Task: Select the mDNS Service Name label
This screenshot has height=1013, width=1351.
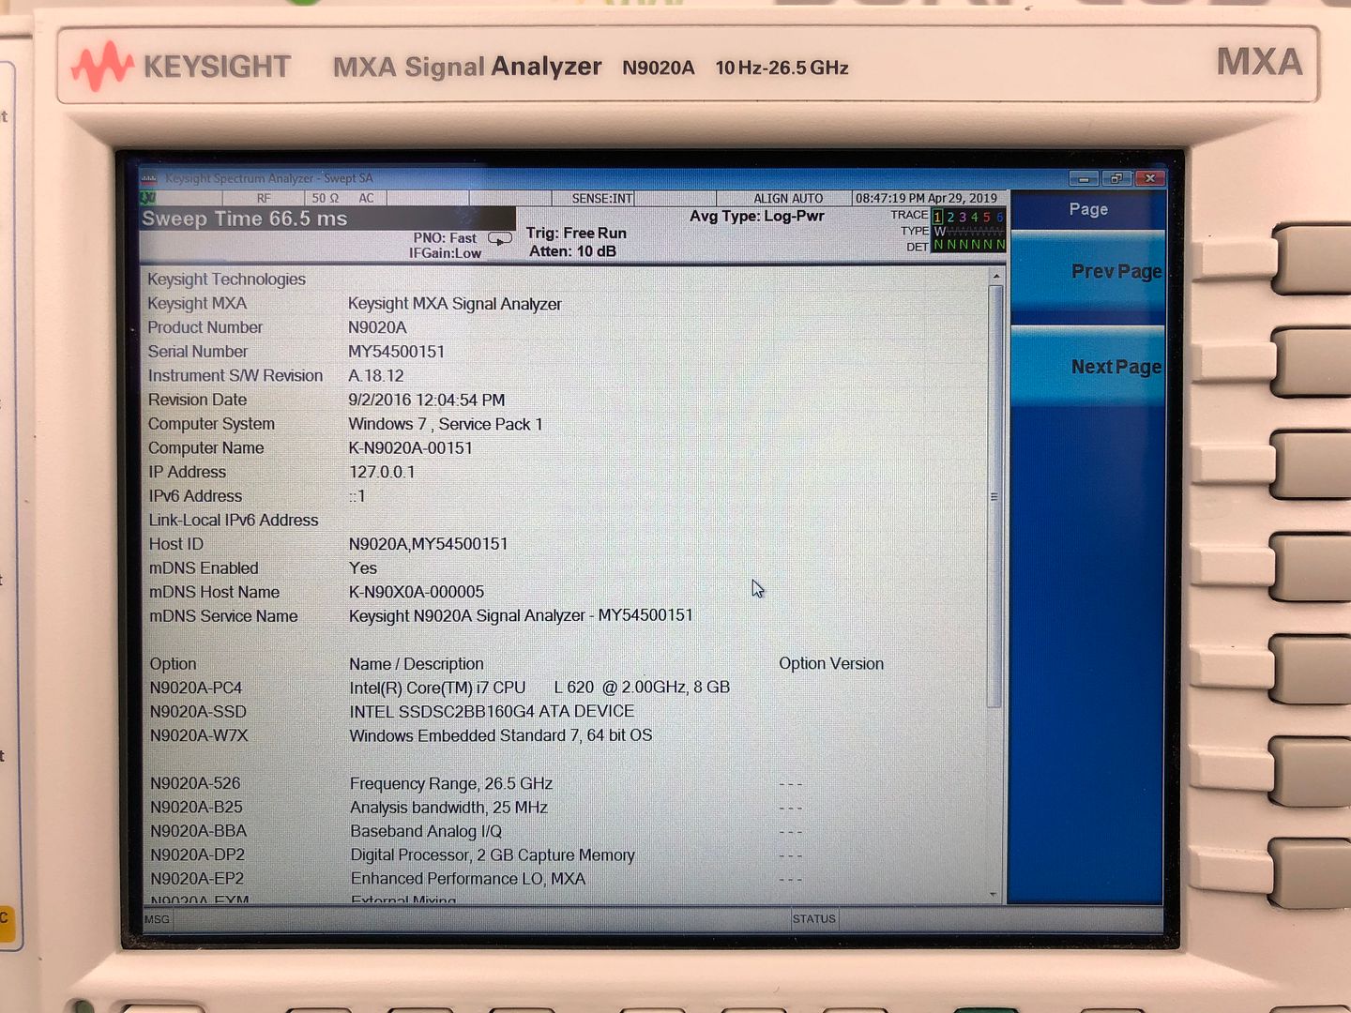Action: 223,616
